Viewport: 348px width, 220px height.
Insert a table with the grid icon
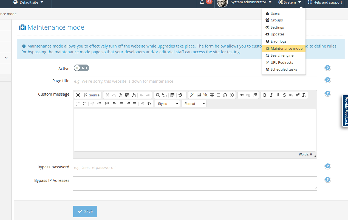point(212,95)
